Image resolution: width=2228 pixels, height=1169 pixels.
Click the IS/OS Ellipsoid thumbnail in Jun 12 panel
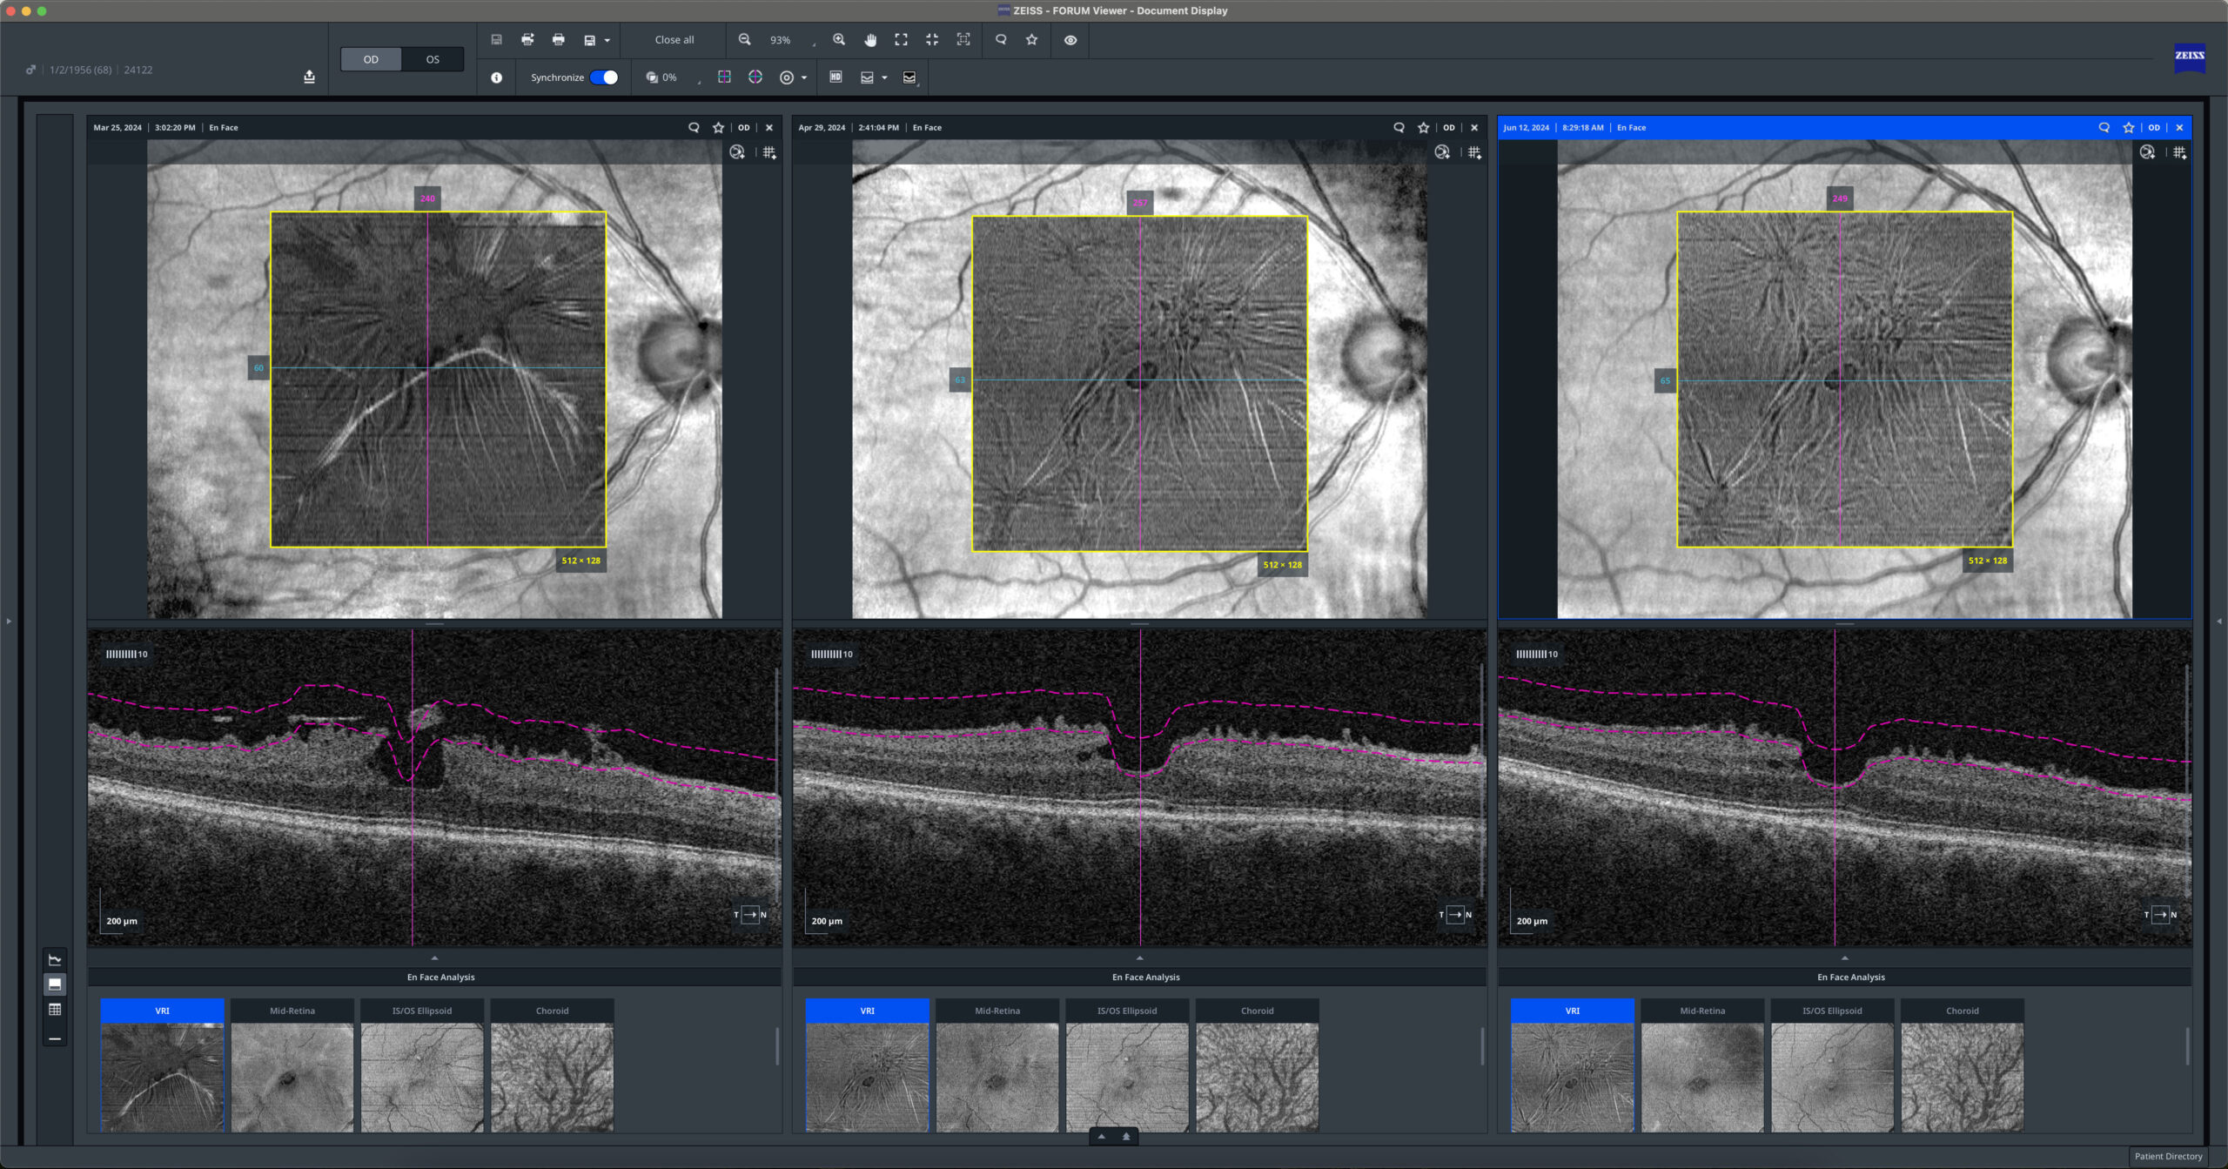point(1832,1078)
